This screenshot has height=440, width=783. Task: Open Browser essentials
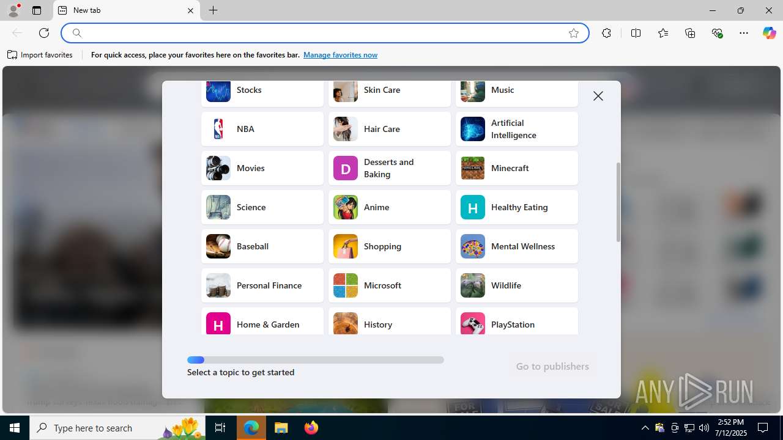tap(717, 33)
